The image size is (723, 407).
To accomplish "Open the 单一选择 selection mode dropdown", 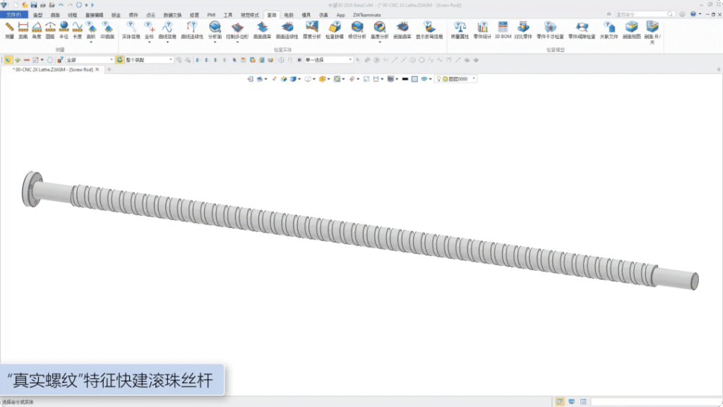I will click(328, 60).
